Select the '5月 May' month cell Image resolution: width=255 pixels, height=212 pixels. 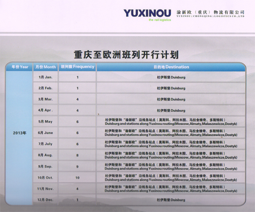(x=45, y=122)
